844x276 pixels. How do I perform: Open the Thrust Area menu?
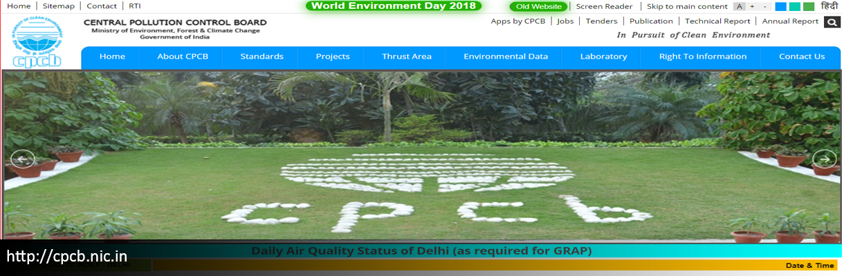[406, 57]
